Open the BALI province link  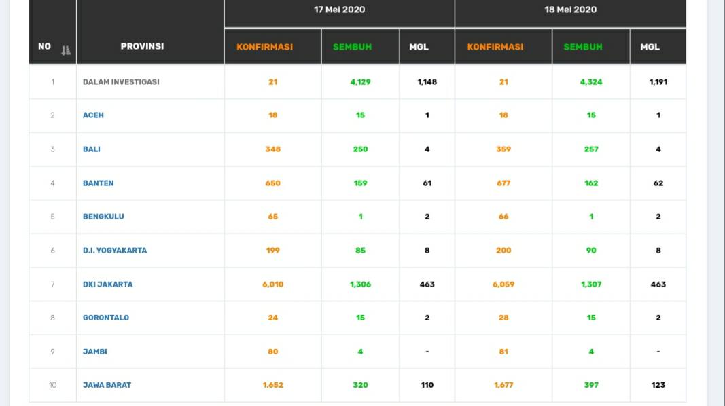91,149
